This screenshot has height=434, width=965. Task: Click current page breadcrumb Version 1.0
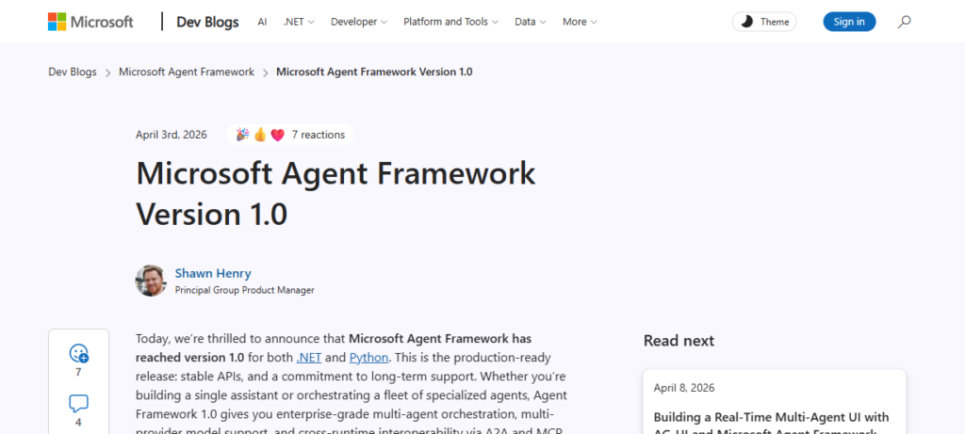click(x=374, y=72)
